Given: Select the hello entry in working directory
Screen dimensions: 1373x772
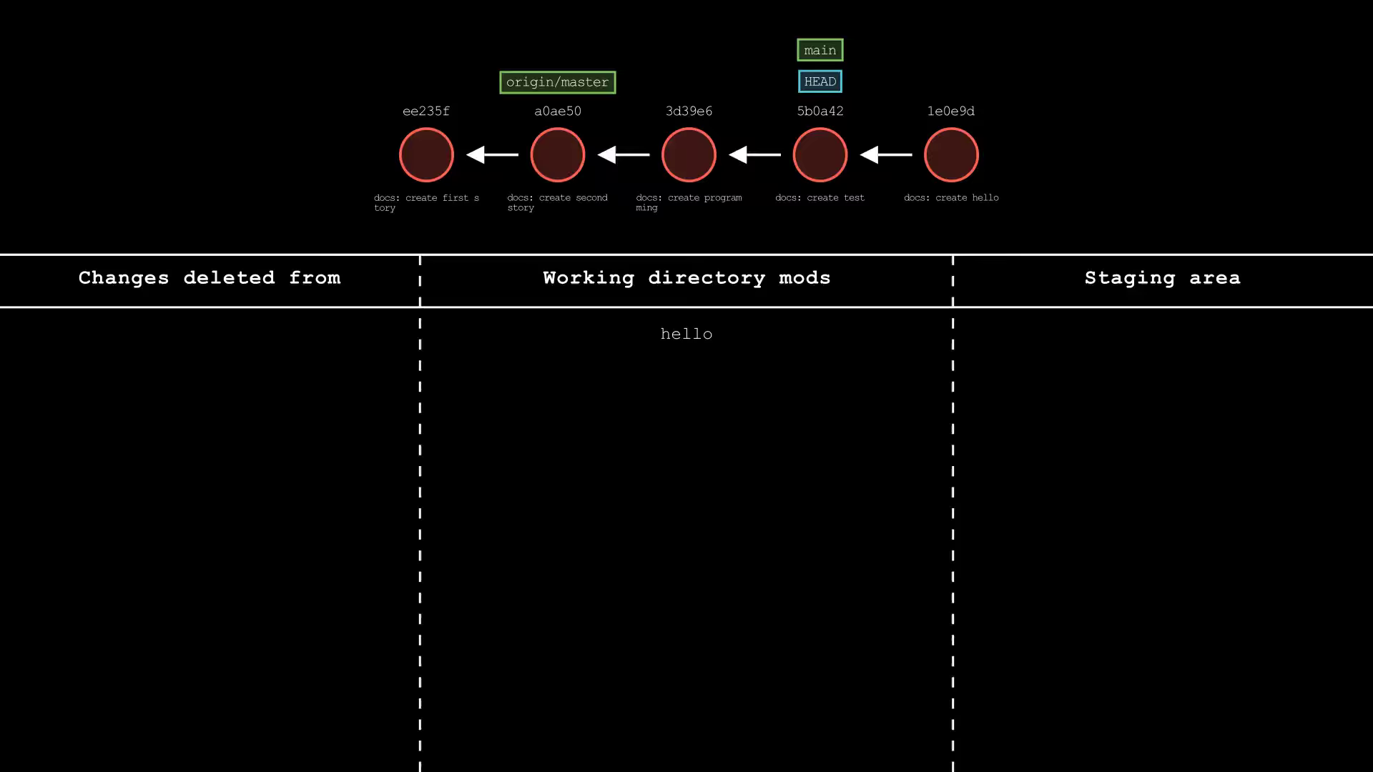Looking at the screenshot, I should pyautogui.click(x=686, y=334).
